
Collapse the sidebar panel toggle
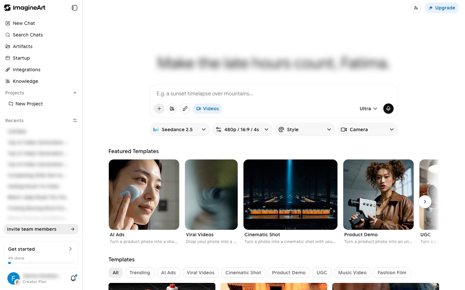click(75, 8)
